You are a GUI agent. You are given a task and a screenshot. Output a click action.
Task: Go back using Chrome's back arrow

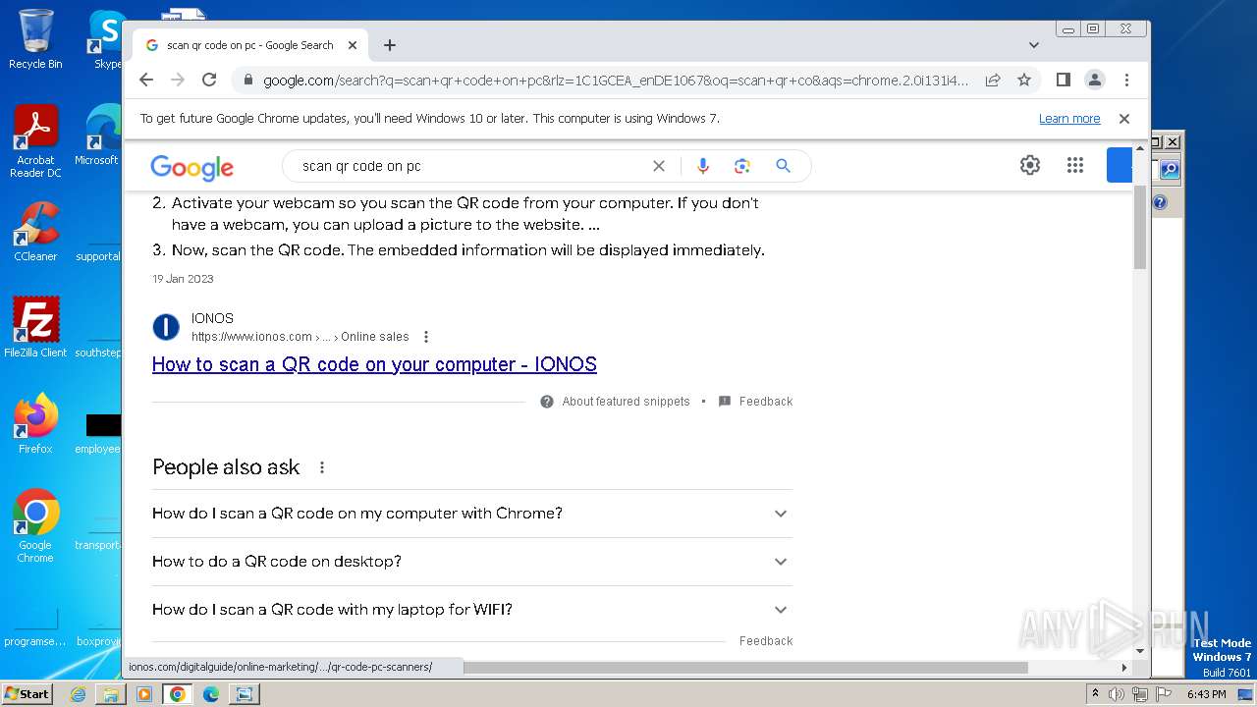click(x=146, y=80)
